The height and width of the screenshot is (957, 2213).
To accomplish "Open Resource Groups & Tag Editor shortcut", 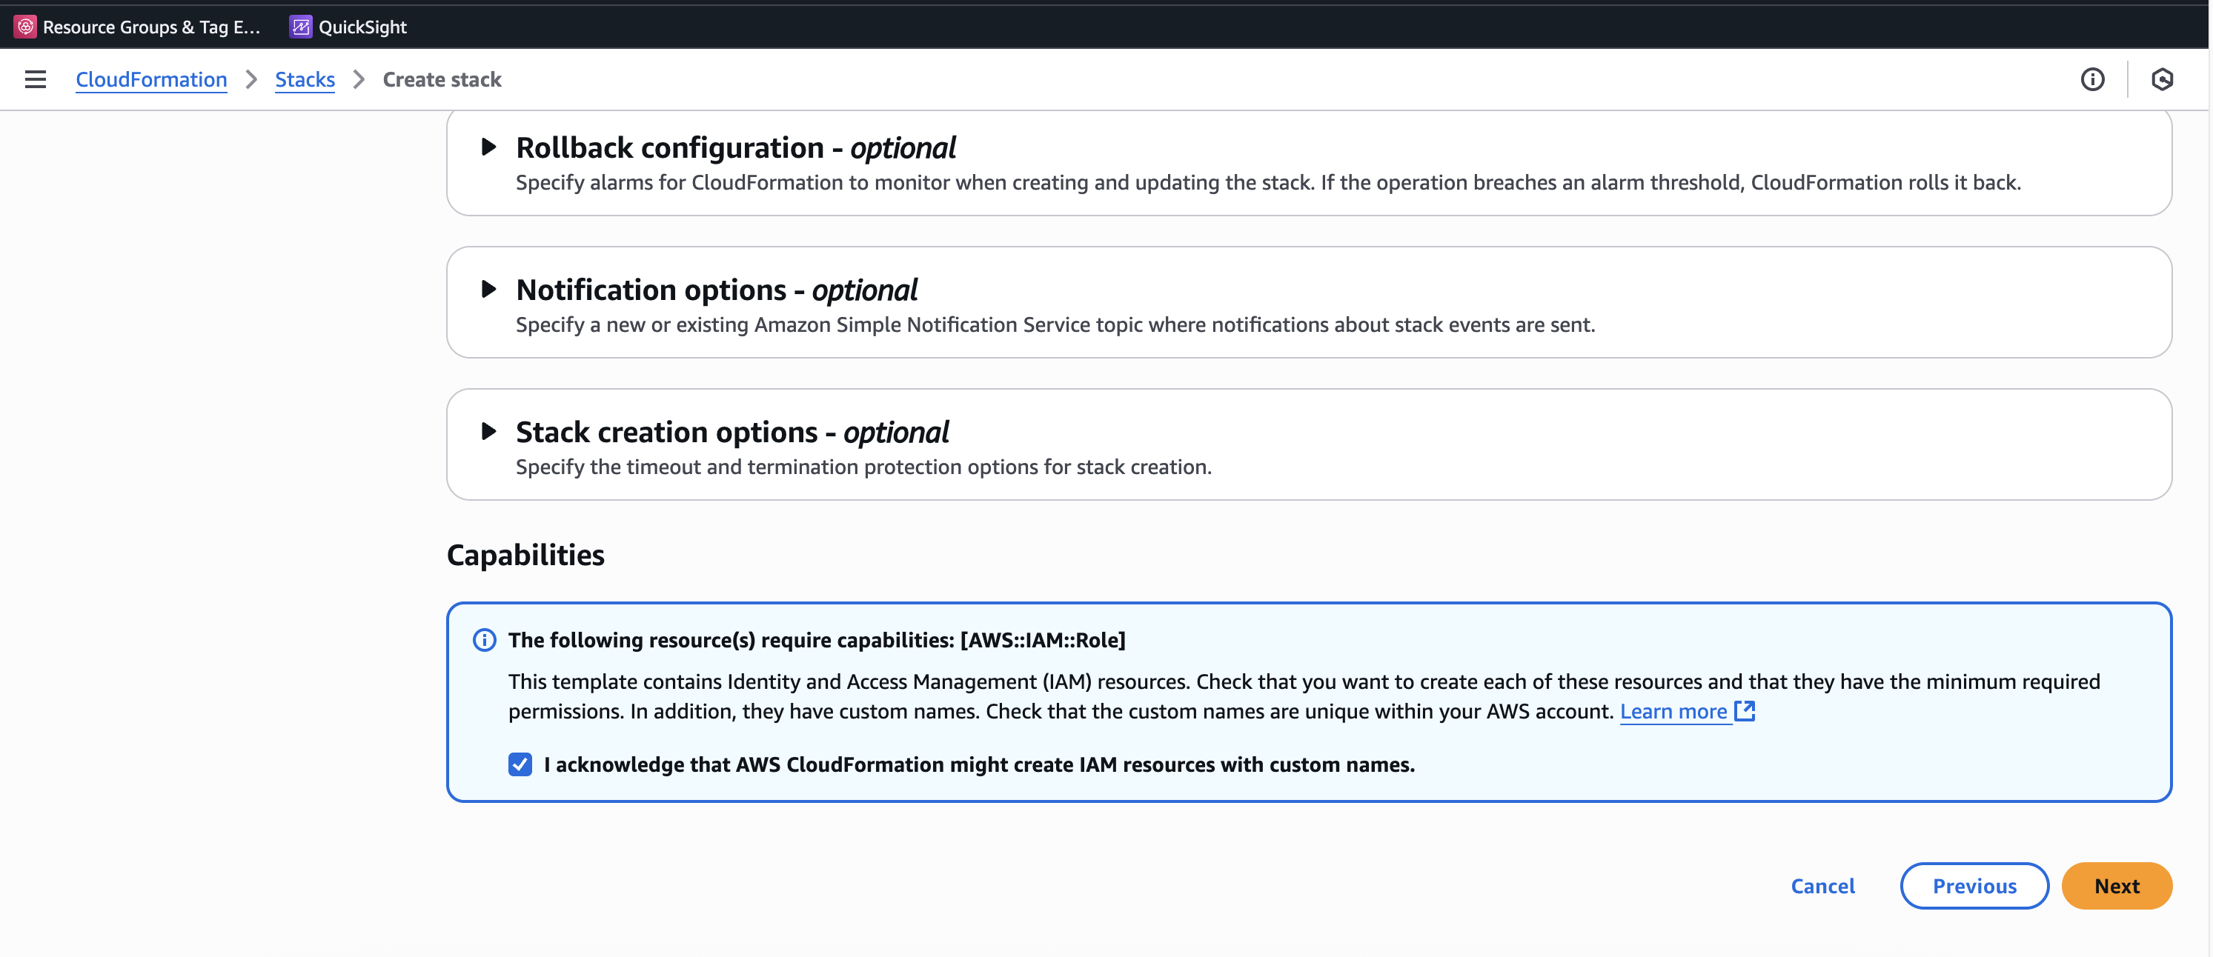I will point(151,27).
